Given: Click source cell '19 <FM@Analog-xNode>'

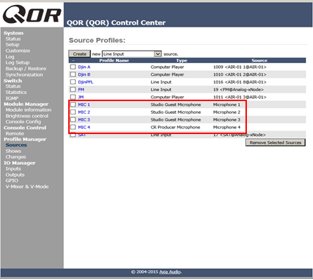Looking at the screenshot, I should 238,89.
